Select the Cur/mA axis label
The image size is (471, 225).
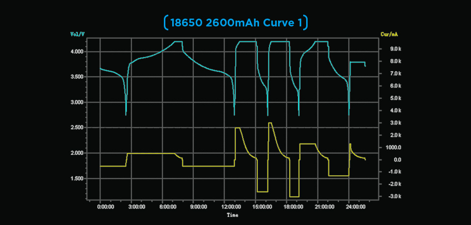[389, 34]
